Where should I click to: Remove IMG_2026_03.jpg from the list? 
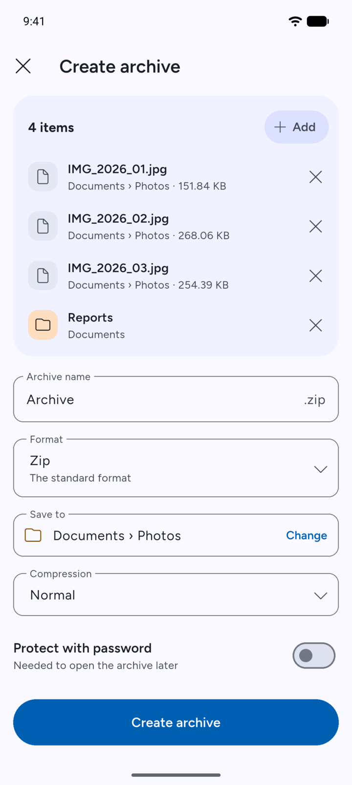point(316,276)
